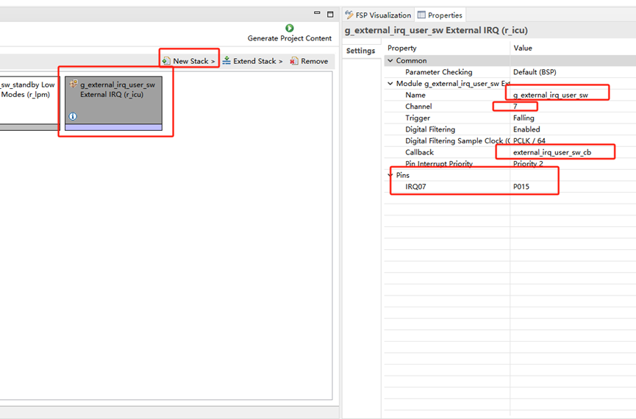
Task: Click the Name value g_external_irq_user_sw
Action: [x=551, y=96]
